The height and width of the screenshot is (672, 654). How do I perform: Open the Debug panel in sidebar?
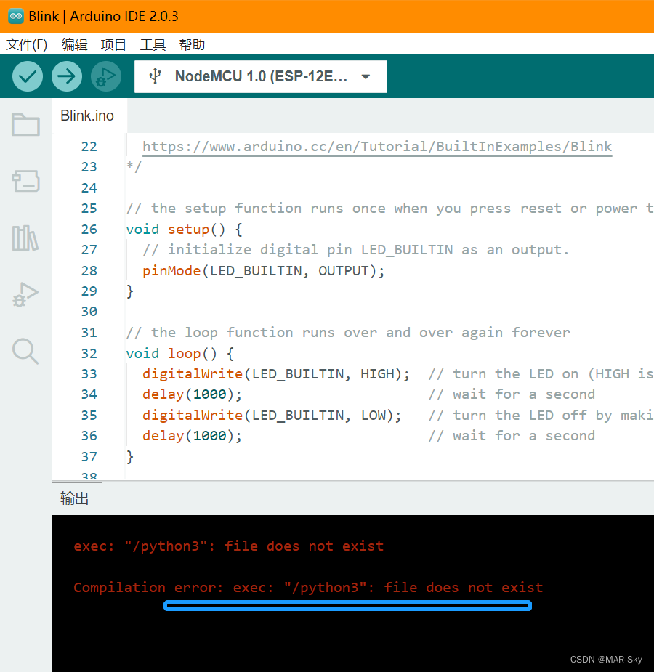coord(25,294)
